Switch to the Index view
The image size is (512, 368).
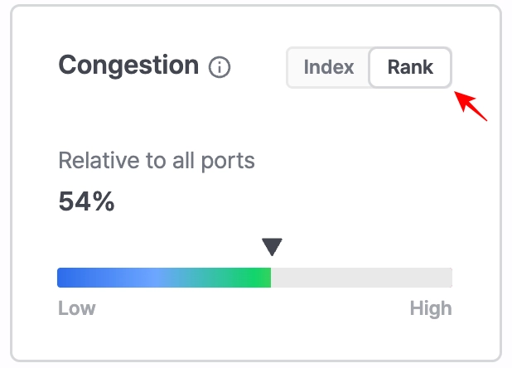tap(328, 67)
